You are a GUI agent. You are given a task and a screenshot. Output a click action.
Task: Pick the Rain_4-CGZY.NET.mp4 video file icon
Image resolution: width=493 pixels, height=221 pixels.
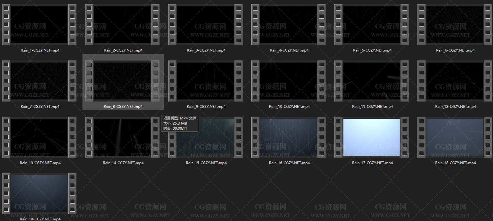coord(289,25)
